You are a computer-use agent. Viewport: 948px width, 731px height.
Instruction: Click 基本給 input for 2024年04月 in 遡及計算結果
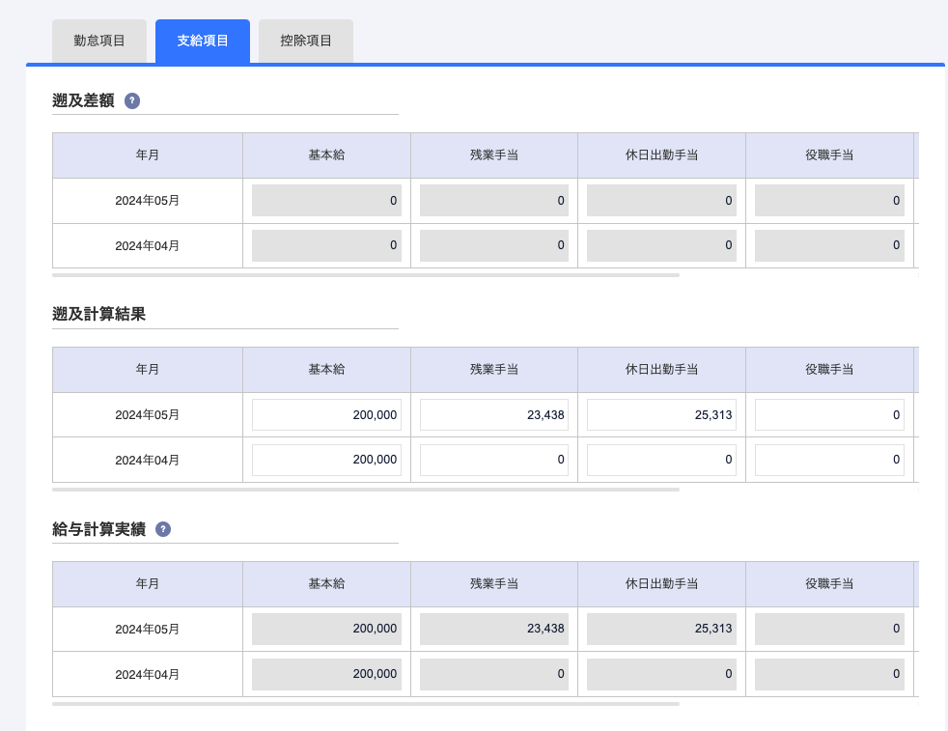point(326,460)
